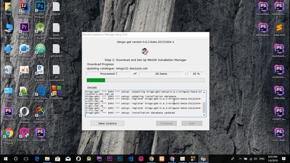
Task: Select the Visual Studio Code desktop shortcut
Action: [40, 94]
